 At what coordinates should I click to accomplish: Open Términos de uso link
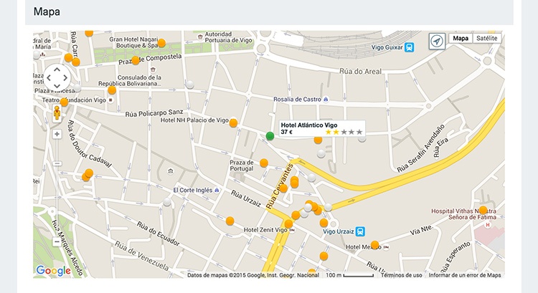(x=401, y=275)
